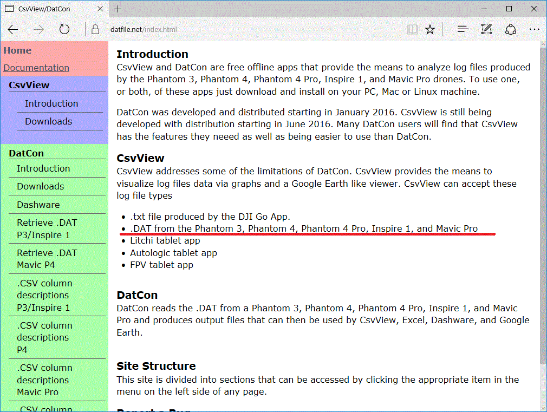
Task: Add page to favorites star icon
Action: (430, 30)
